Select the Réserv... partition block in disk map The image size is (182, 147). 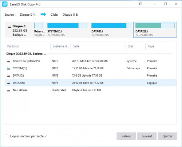click(x=39, y=26)
